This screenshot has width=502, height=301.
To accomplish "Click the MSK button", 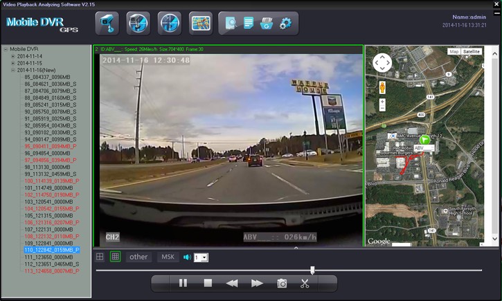I will click(168, 257).
